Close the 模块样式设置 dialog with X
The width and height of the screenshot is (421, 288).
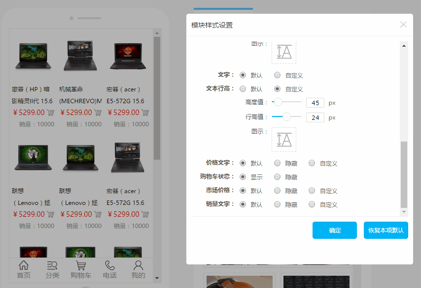(403, 25)
